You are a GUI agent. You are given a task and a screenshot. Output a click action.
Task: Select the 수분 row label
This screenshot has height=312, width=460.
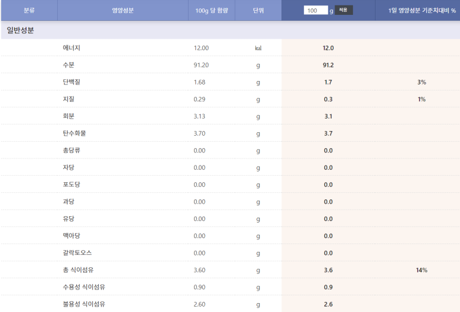[x=68, y=65]
